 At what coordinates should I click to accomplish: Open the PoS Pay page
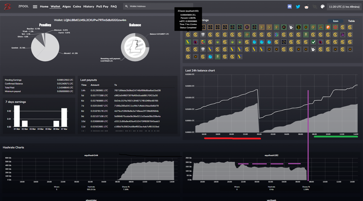click(x=102, y=6)
